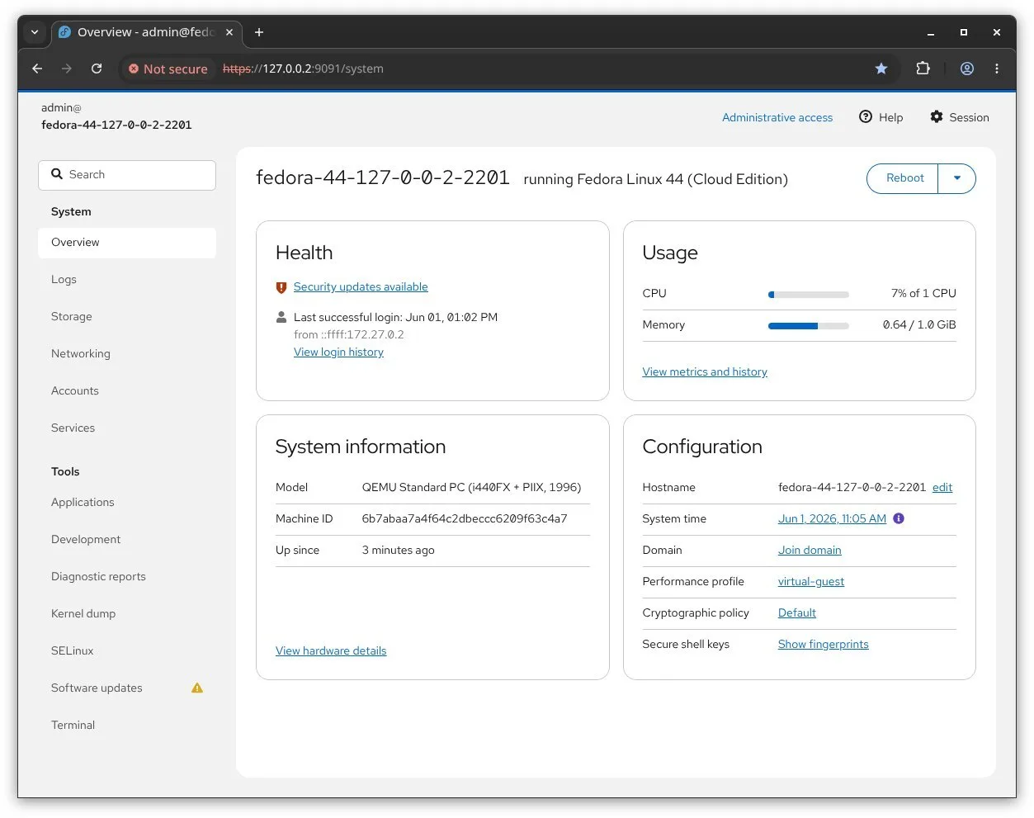The image size is (1034, 818).
Task: Open the browser three-dot menu
Action: click(997, 69)
